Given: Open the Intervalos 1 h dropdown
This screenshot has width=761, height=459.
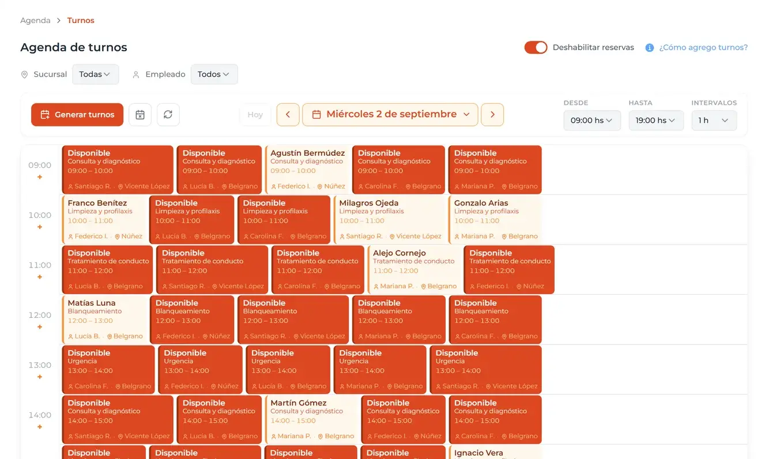Looking at the screenshot, I should point(714,121).
